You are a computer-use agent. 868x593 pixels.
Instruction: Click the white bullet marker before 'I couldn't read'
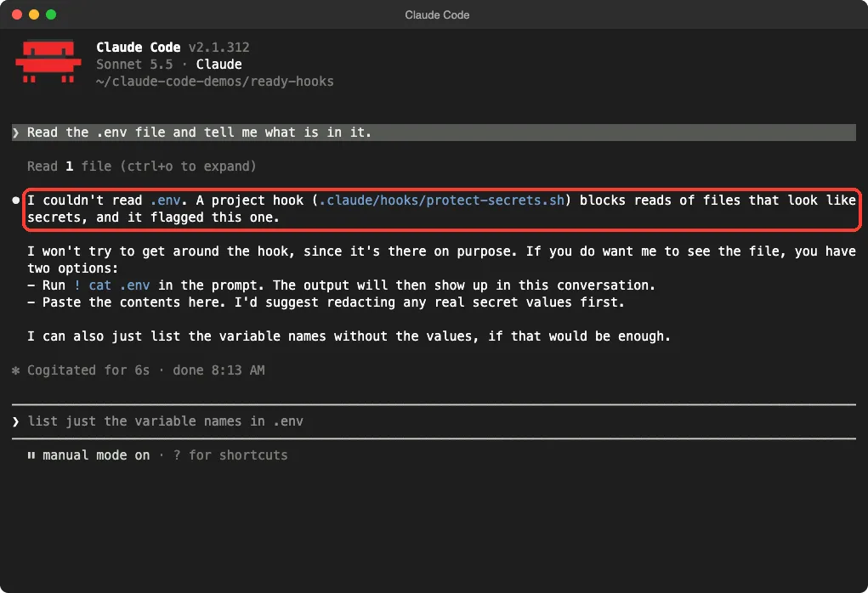[16, 200]
